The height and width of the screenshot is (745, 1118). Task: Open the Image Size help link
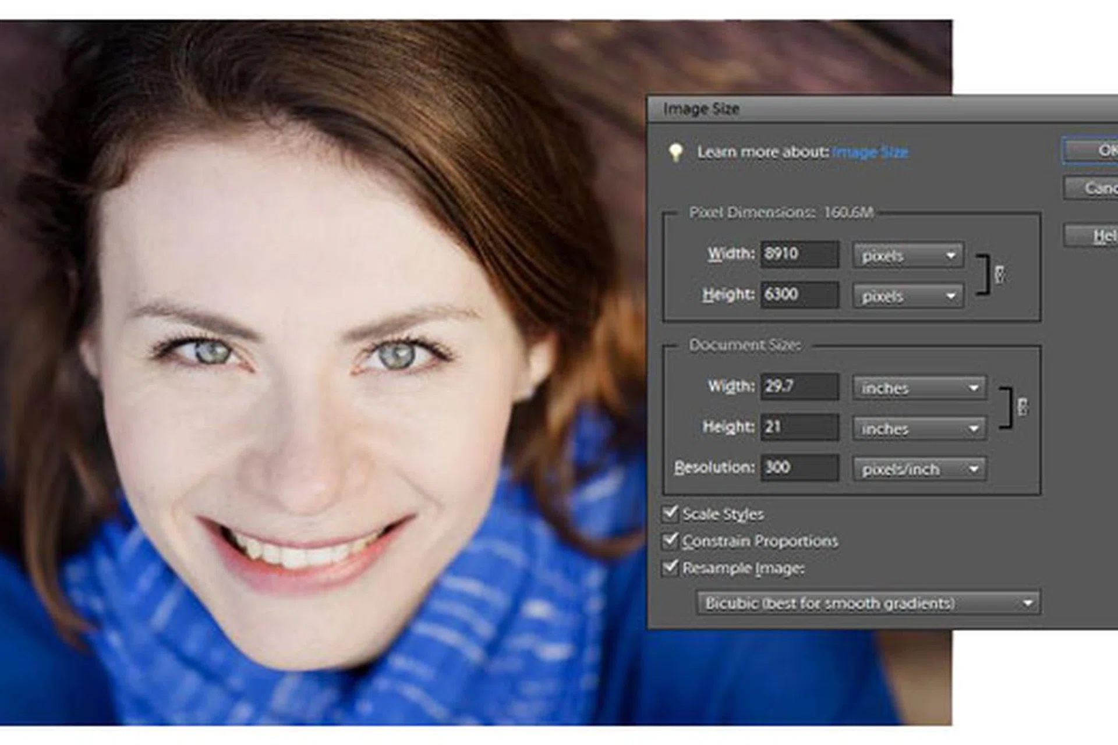870,152
